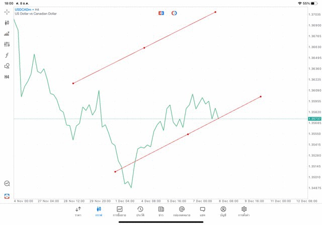
Task: Open the การตั้งค่า (Settings) tab
Action: [244, 211]
